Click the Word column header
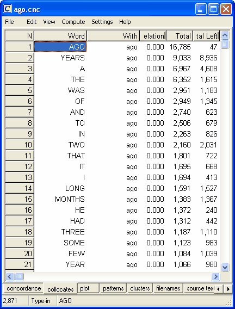The width and height of the screenshot is (235, 309). pyautogui.click(x=60, y=36)
